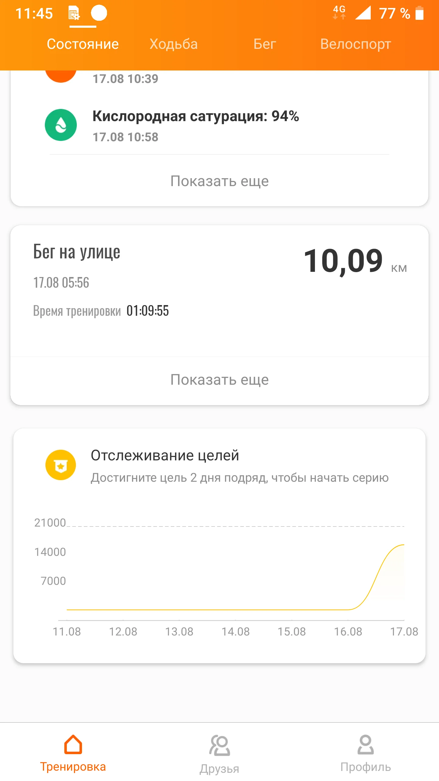Viewport: 439px width, 781px height.
Task: Tap the SIM card settings status icon
Action: (x=73, y=13)
